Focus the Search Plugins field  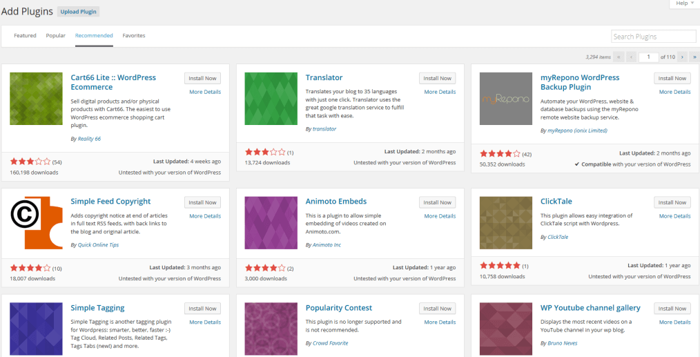coord(654,37)
